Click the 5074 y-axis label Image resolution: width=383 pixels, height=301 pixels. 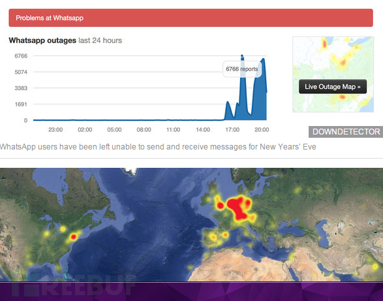21,72
